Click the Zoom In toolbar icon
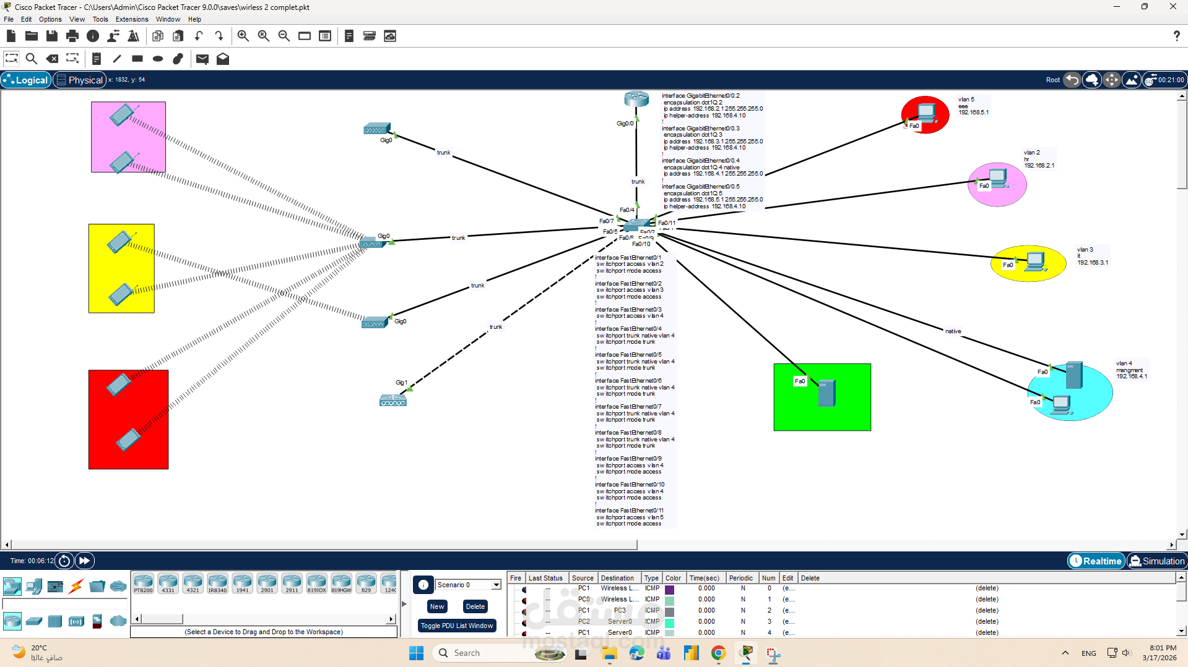1188x667 pixels. (x=243, y=35)
